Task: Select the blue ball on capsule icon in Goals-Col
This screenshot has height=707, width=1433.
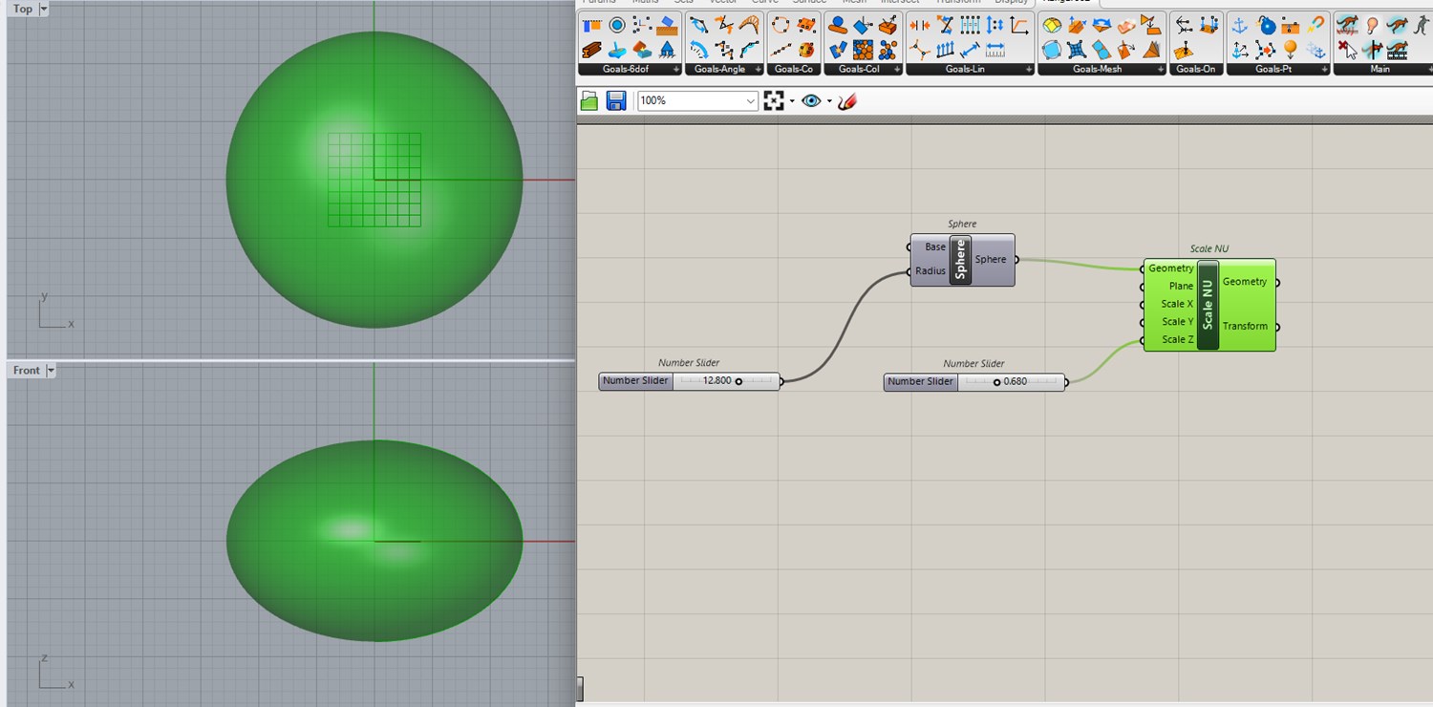Action: [838, 25]
